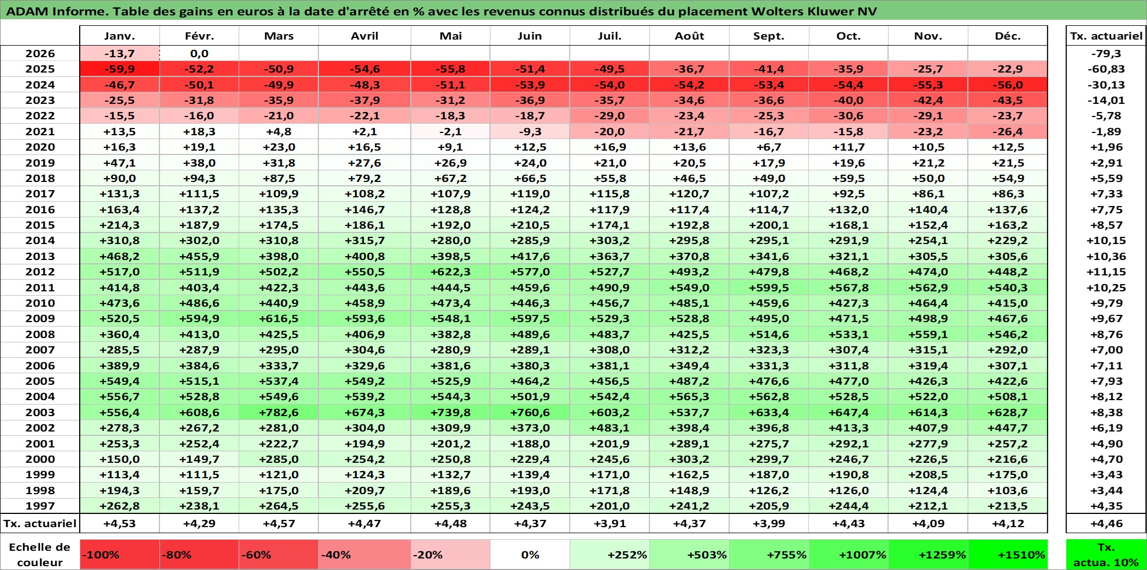
Task: Click the +4,46 overall actuarial rate
Action: (x=1106, y=523)
